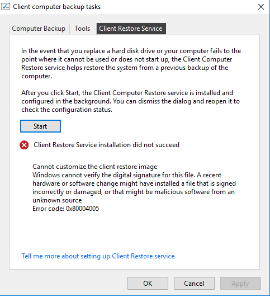The image size is (270, 297).
Task: Cancel the dialog
Action: (194, 284)
